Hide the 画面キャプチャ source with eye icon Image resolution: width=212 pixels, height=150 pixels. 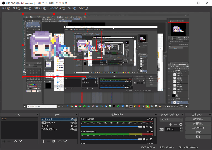(x=72, y=123)
